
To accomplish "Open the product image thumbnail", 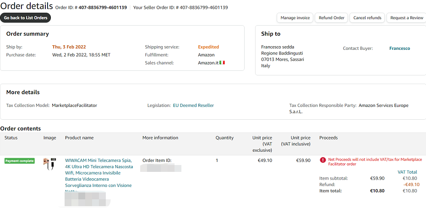I will click(x=49, y=163).
